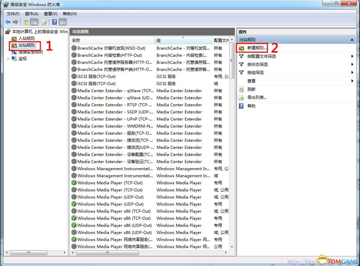Open the 按组筛选 submenu arrow
The width and height of the screenshot is (360, 266).
pyautogui.click(x=352, y=72)
